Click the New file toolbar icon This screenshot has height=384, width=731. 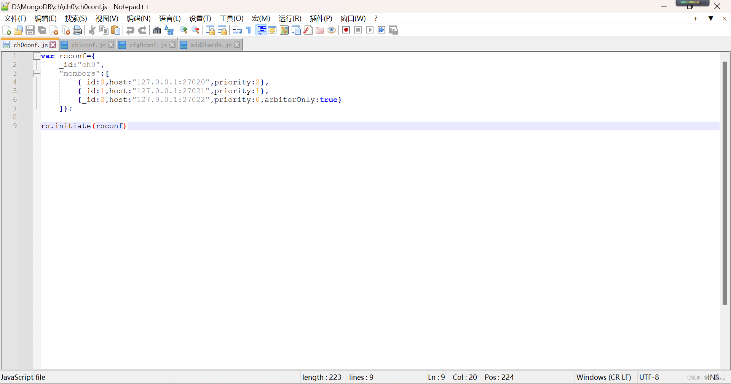(6, 30)
